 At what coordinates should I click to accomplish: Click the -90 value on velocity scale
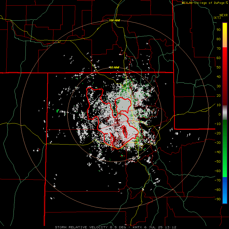(x=218, y=199)
